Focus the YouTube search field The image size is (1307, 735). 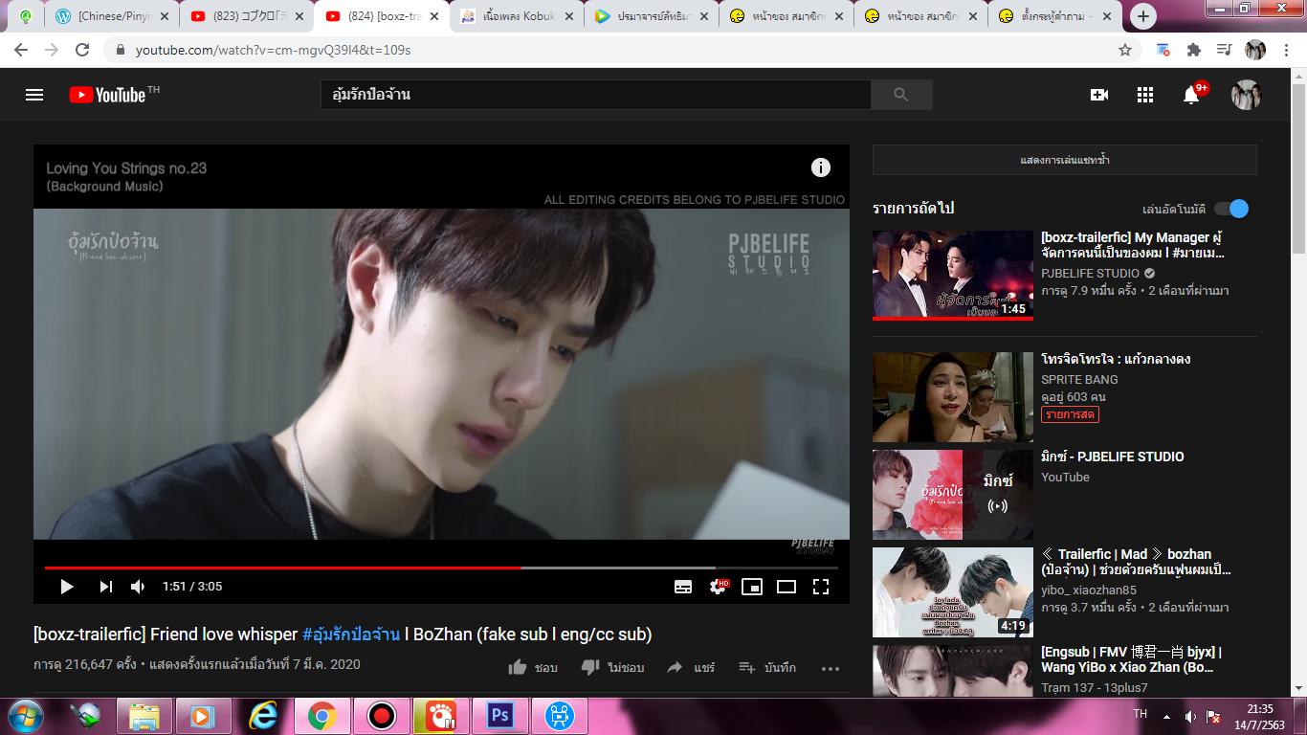595,95
